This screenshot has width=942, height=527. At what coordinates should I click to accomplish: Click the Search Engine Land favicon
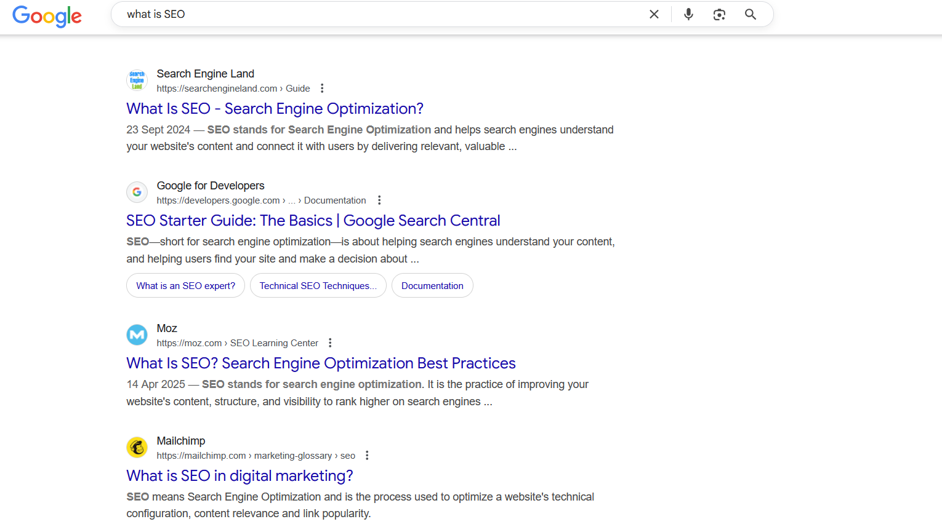(x=137, y=80)
